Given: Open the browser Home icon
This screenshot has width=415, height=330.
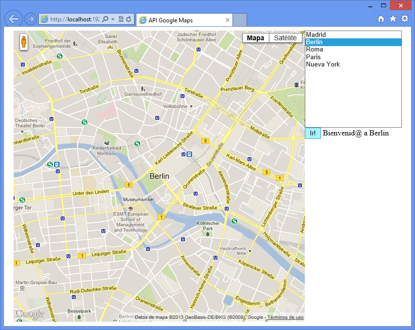Looking at the screenshot, I should click(381, 19).
